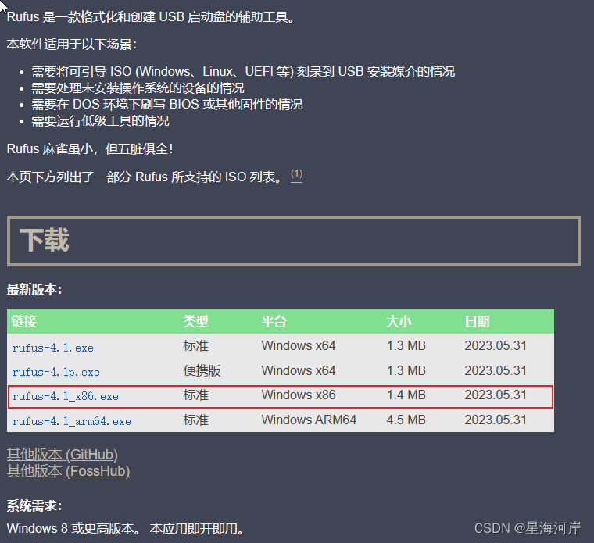Click the 链接 column header
Screen dimensions: 594x543
pyautogui.click(x=23, y=321)
